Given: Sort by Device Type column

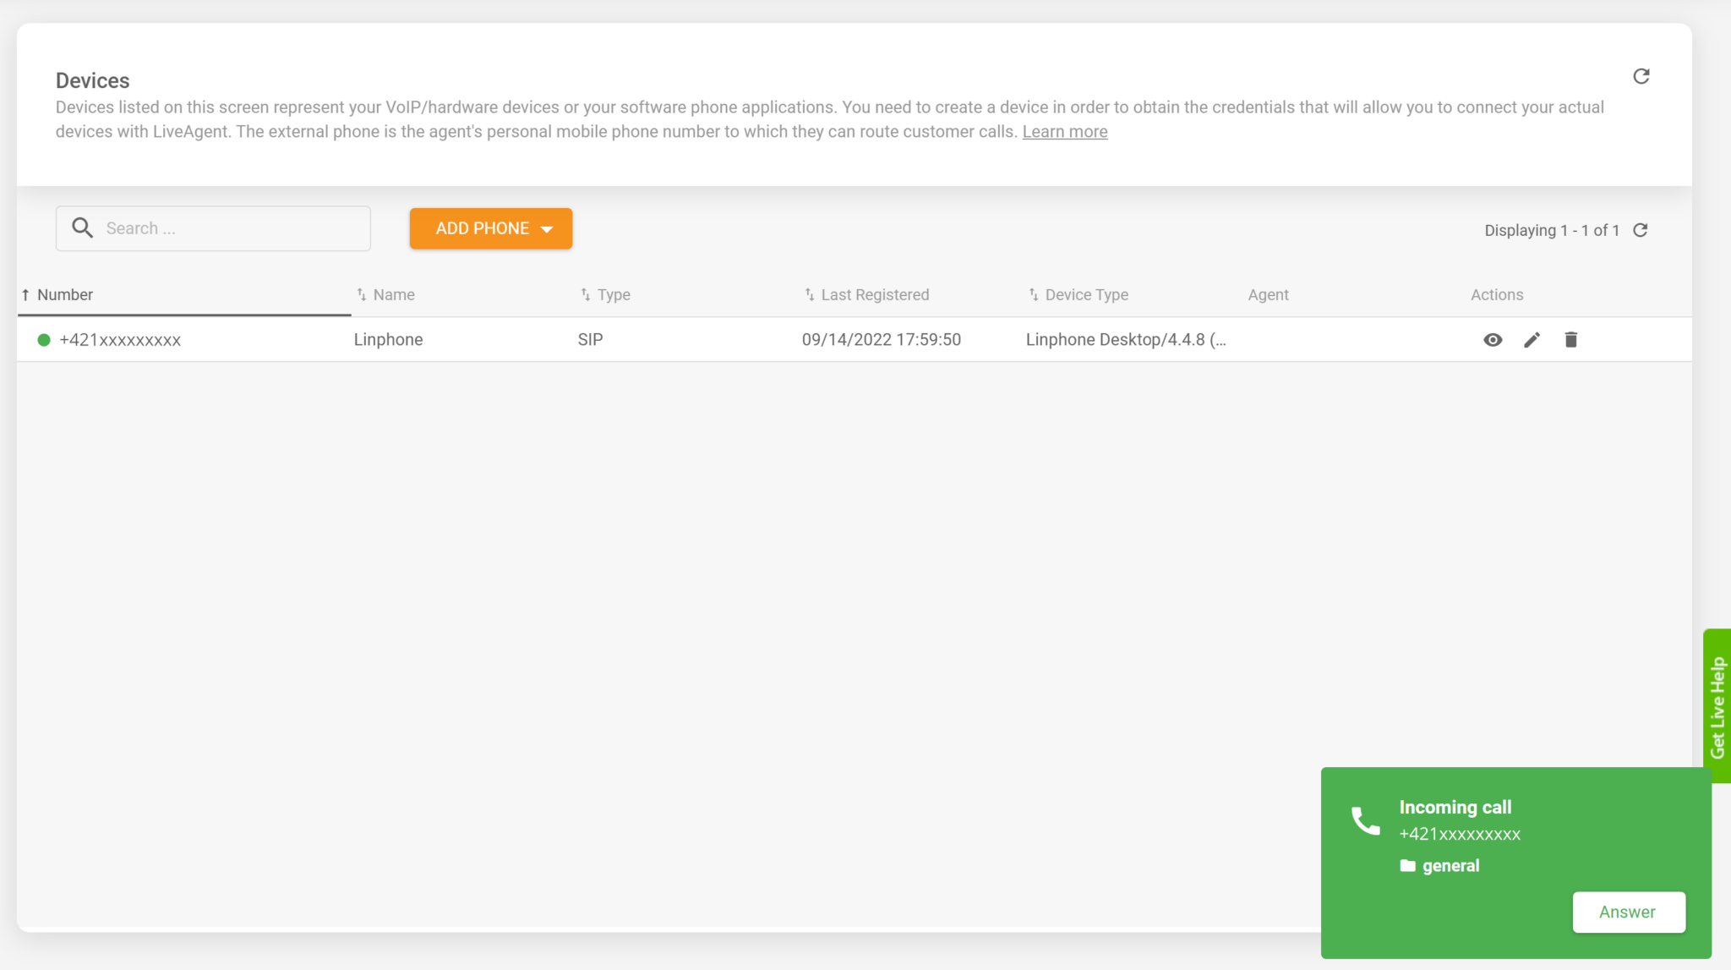Looking at the screenshot, I should point(1086,294).
